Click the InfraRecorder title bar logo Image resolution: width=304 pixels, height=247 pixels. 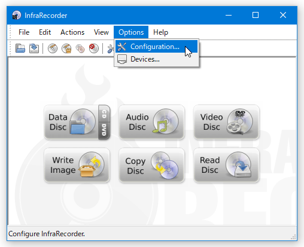pos(17,15)
